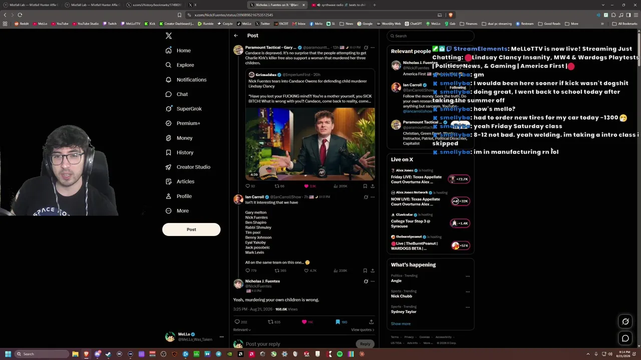The image size is (641, 360).
Task: Click the blue-white Post button
Action: coord(191,229)
